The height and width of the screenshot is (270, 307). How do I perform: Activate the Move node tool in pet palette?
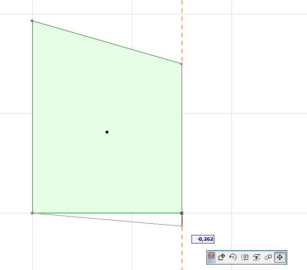coord(280,257)
